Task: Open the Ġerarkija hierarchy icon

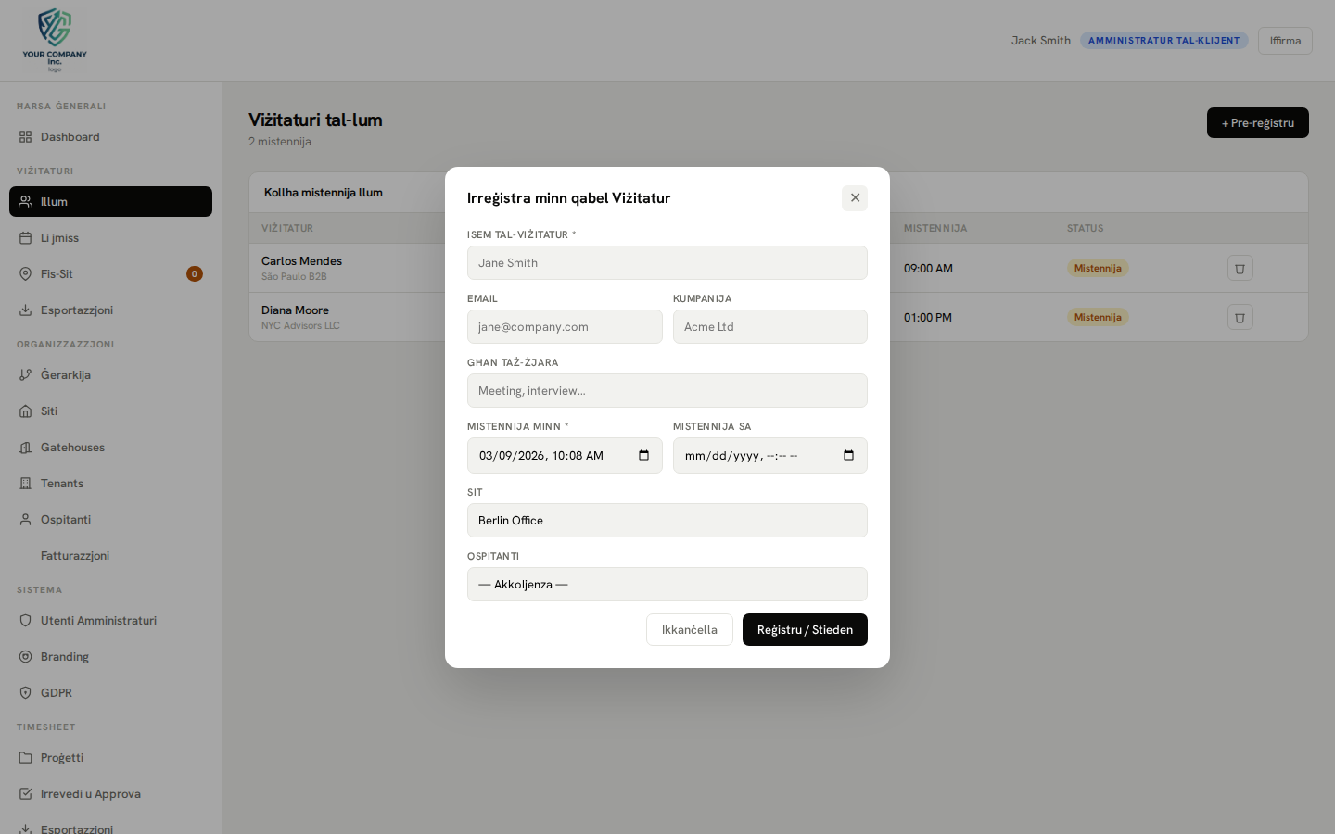Action: click(25, 374)
